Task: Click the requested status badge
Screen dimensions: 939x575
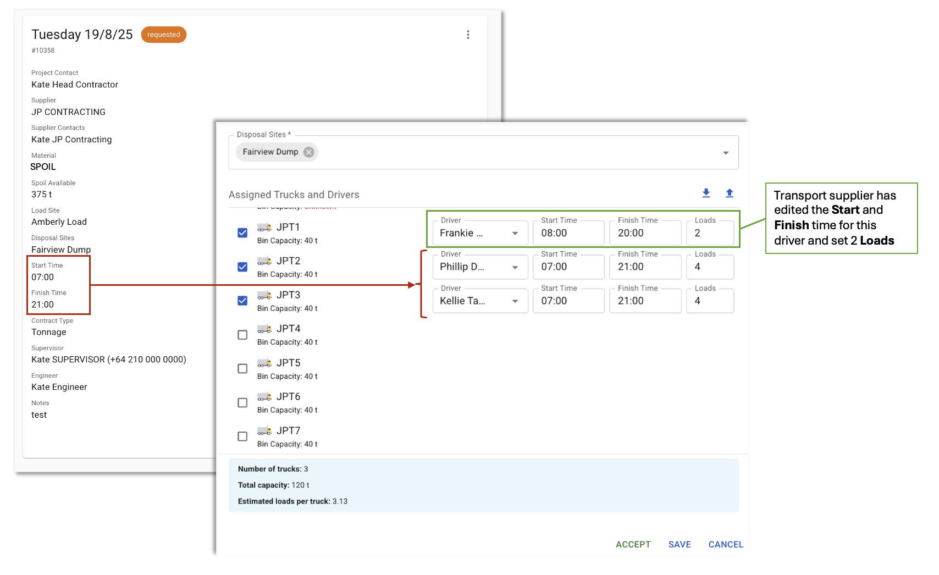Action: pyautogui.click(x=164, y=35)
